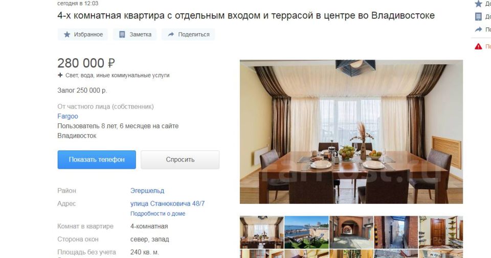491x258 pixels.
Task: Select the sea view terrace thumbnail
Action: (306, 233)
